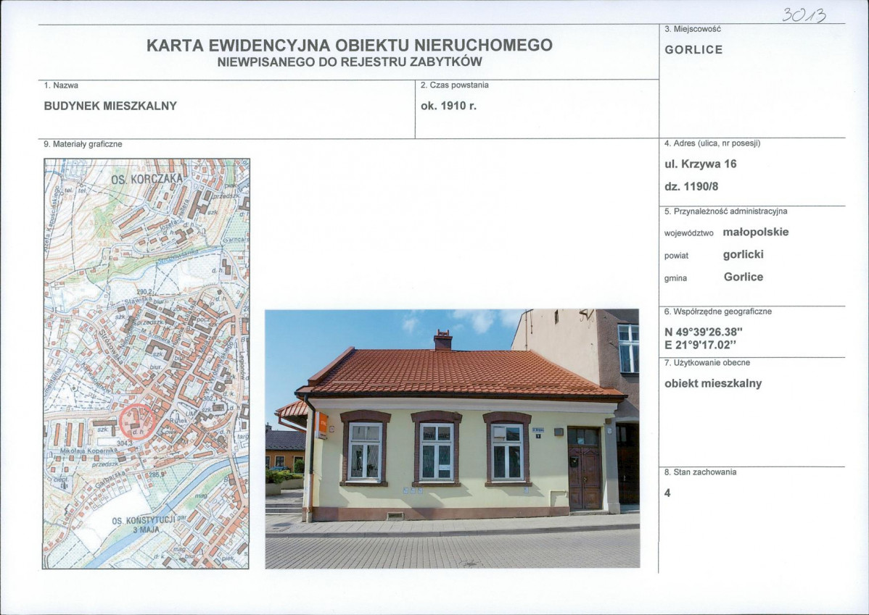Click the date value 'ok. 1910 r.'
The width and height of the screenshot is (869, 615).
coord(448,106)
